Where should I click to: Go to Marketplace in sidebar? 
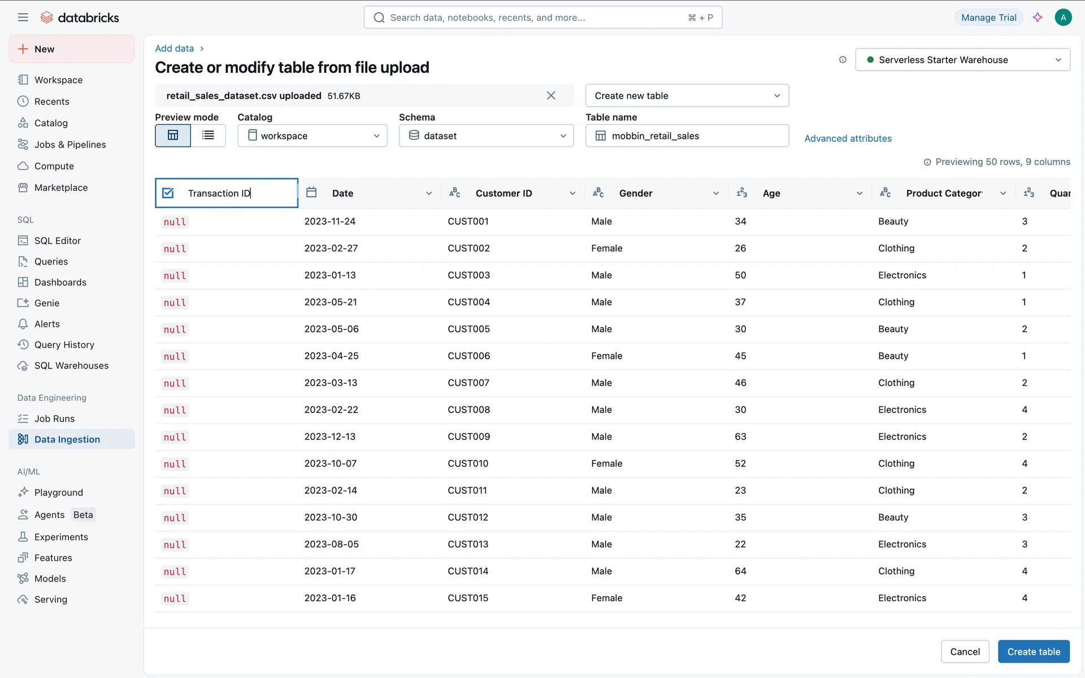[60, 188]
